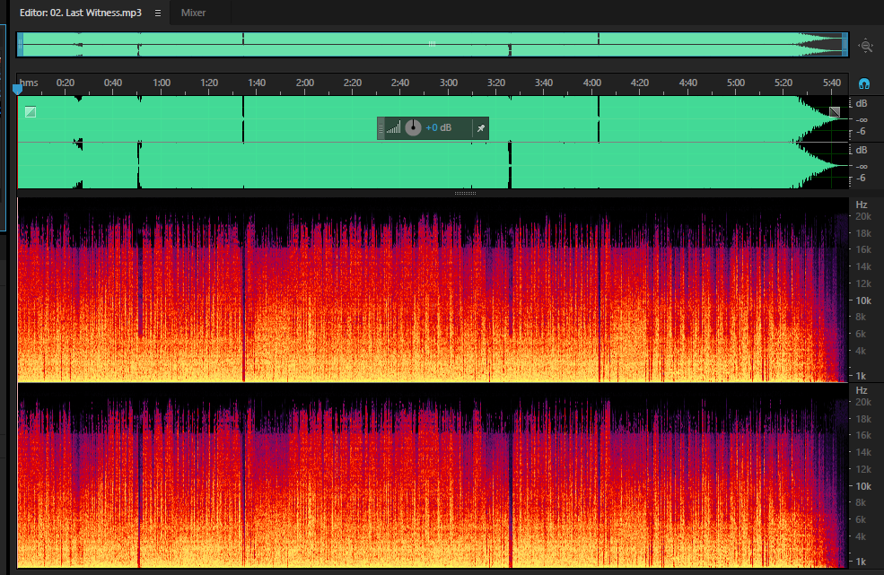Click the headphones icon beside the time ruler
The image size is (884, 575).
(863, 84)
